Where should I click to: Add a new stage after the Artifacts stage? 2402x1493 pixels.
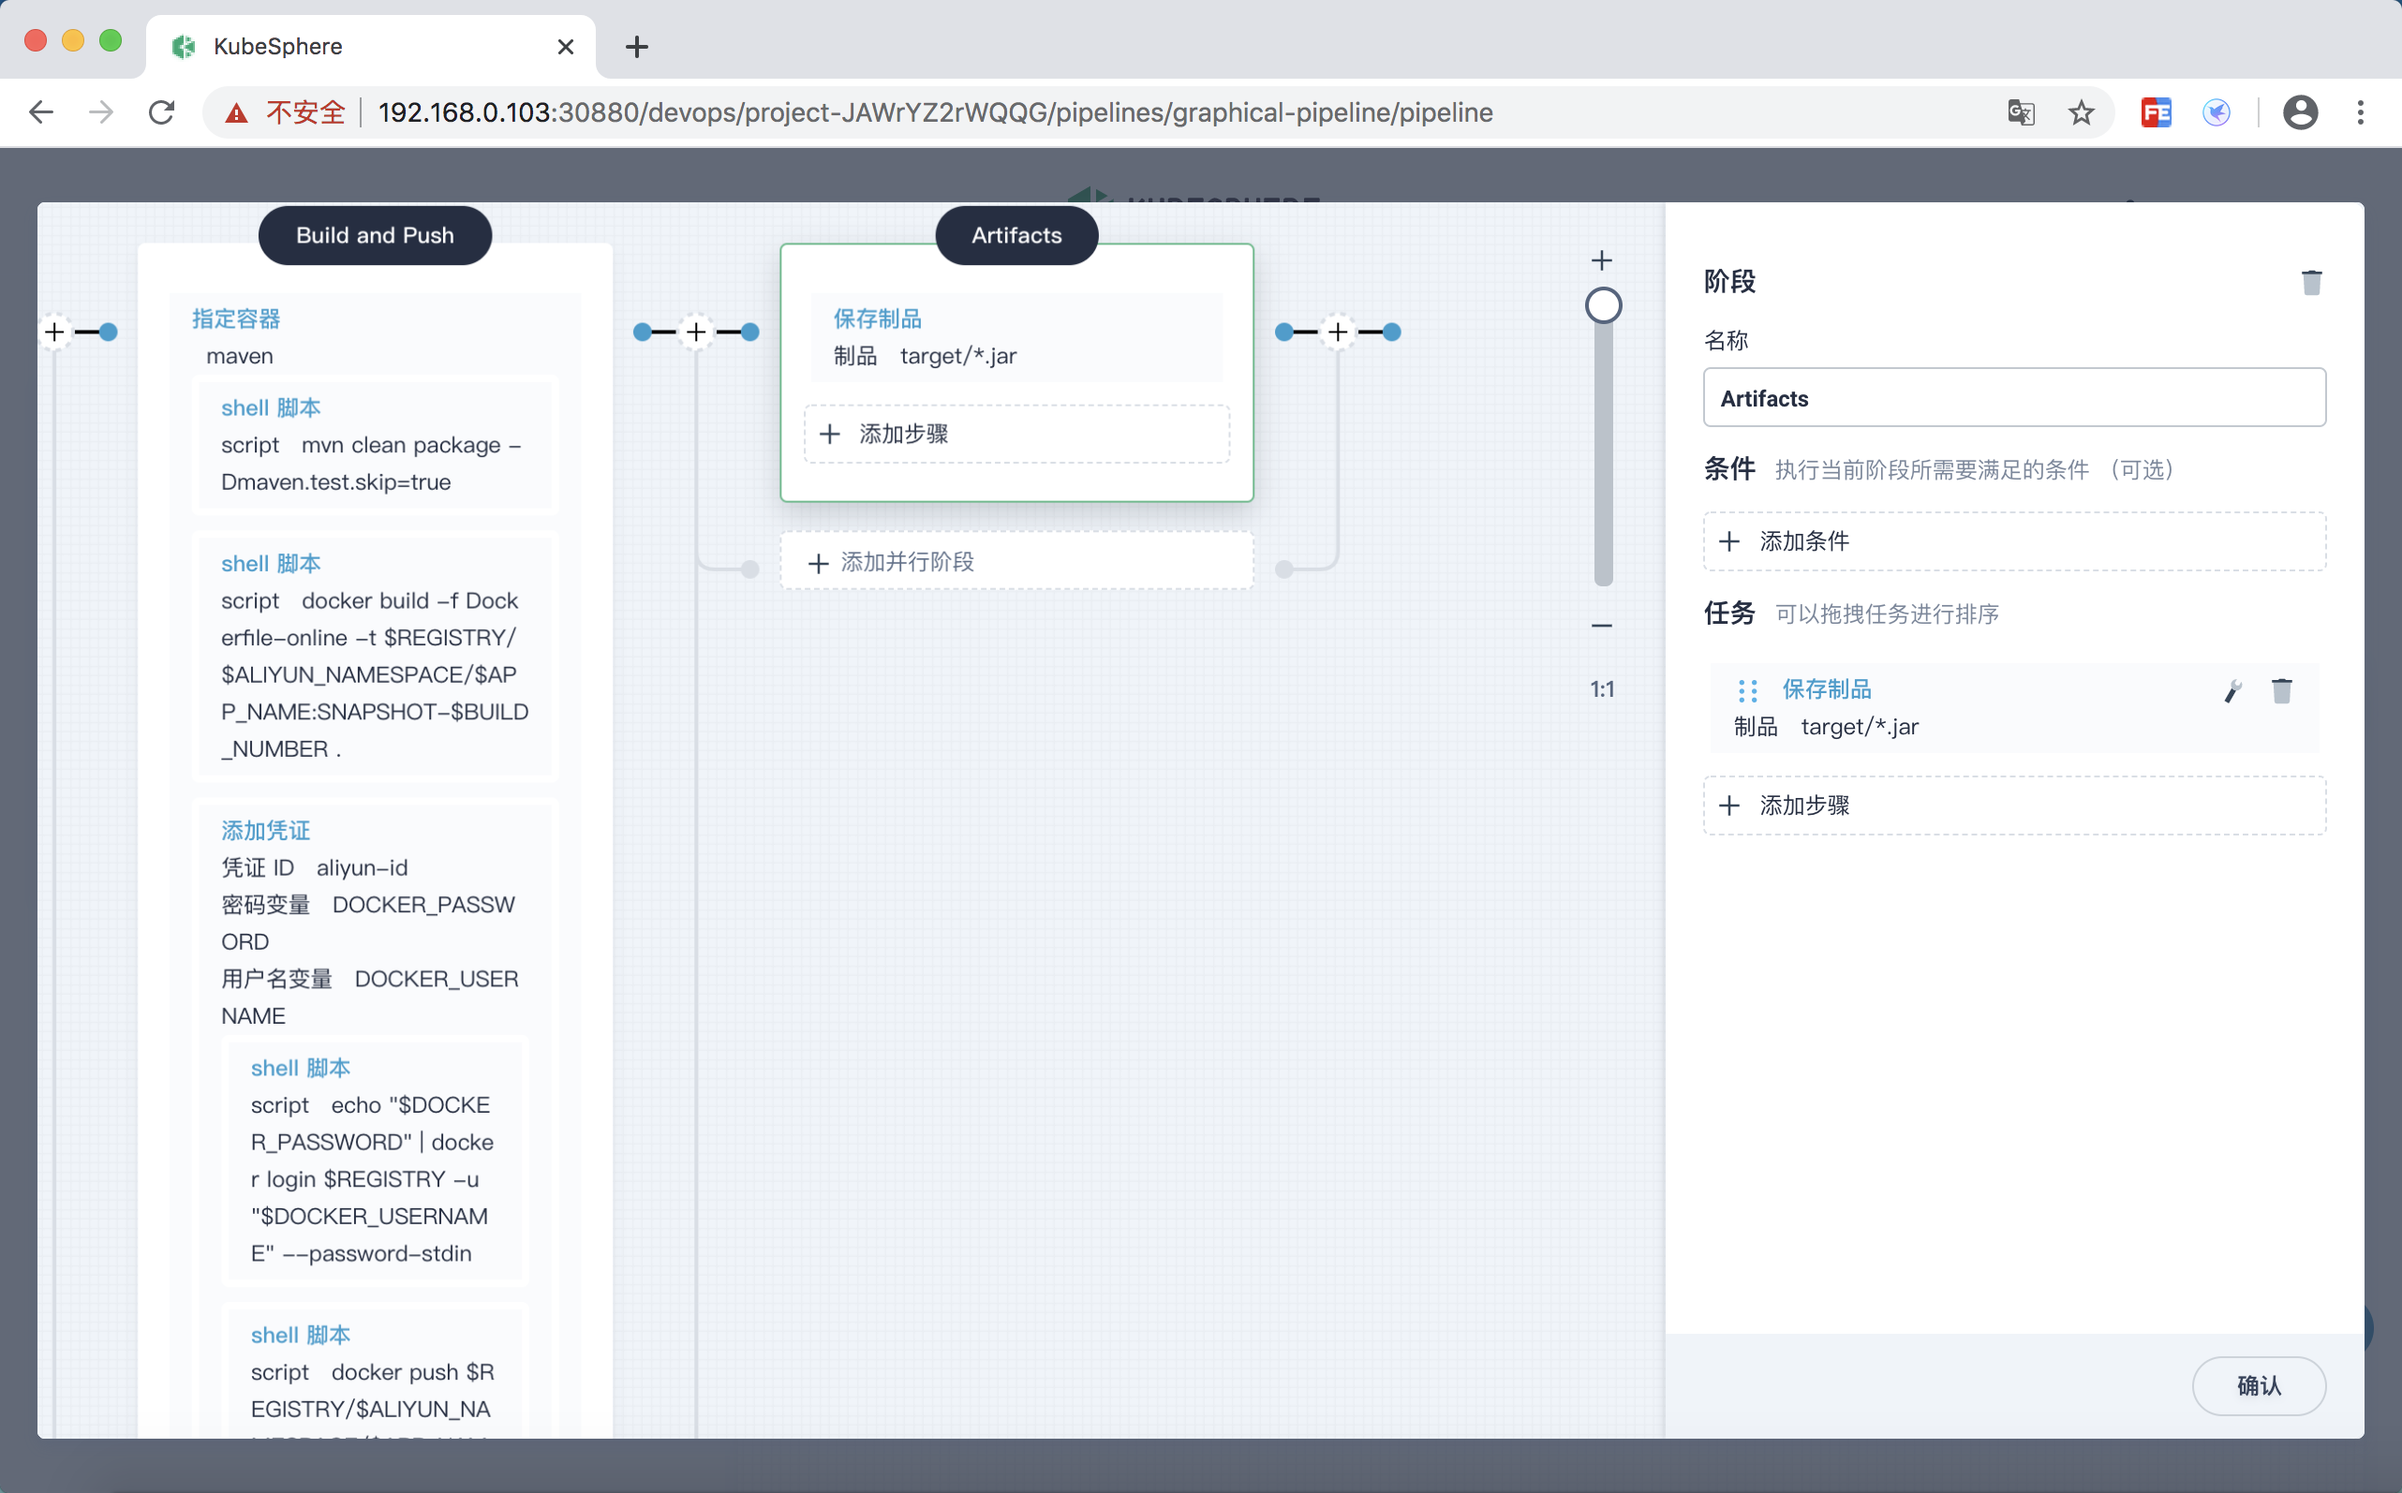1337,332
